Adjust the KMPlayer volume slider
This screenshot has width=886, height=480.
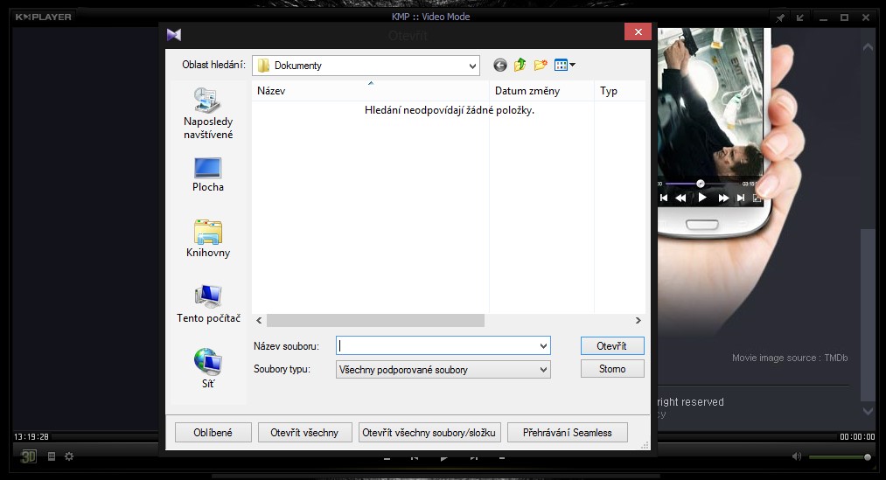[x=840, y=457]
